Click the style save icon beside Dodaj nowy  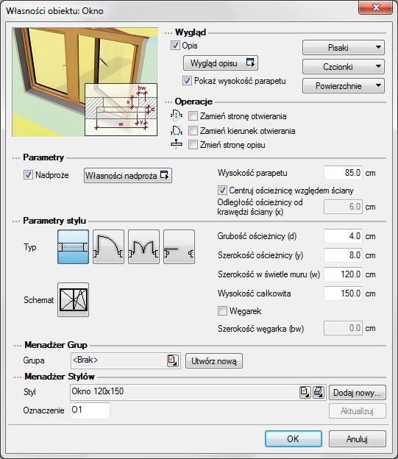click(x=319, y=392)
